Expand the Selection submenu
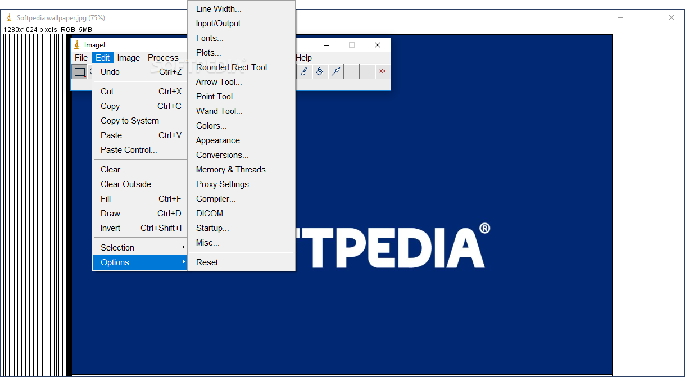This screenshot has width=685, height=377. coord(140,248)
